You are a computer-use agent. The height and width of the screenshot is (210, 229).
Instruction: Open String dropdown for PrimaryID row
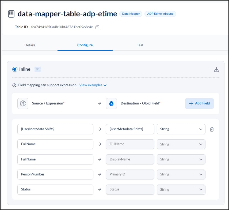coord(181,174)
